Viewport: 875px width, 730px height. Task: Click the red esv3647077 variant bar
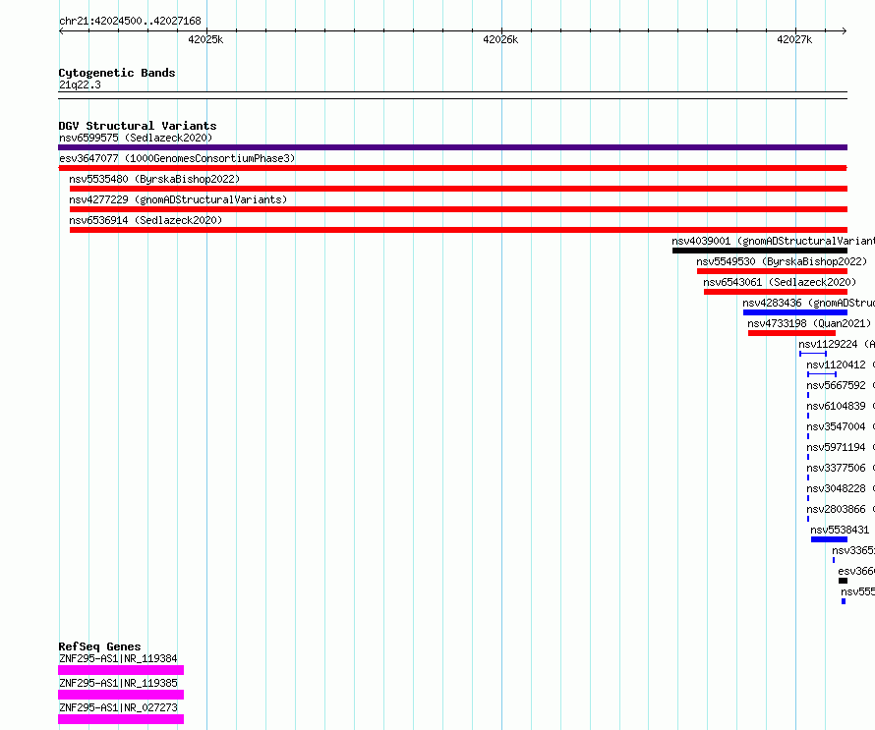point(452,168)
